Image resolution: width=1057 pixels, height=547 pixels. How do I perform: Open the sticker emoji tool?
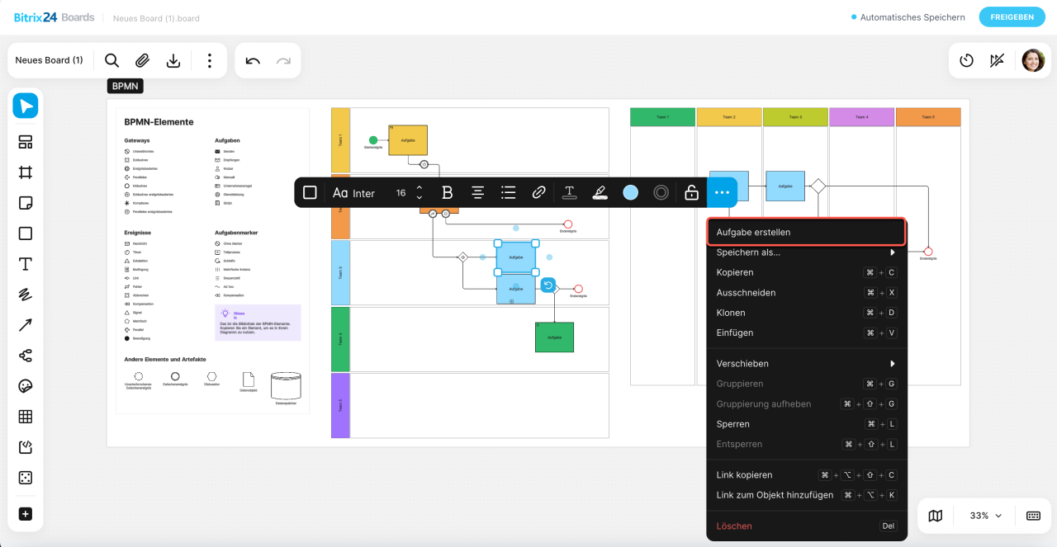pyautogui.click(x=26, y=386)
